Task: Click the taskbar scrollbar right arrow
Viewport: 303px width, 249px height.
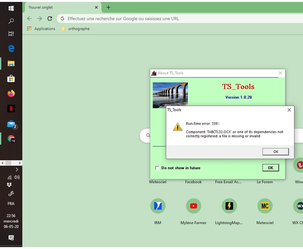Action: [x=20, y=163]
